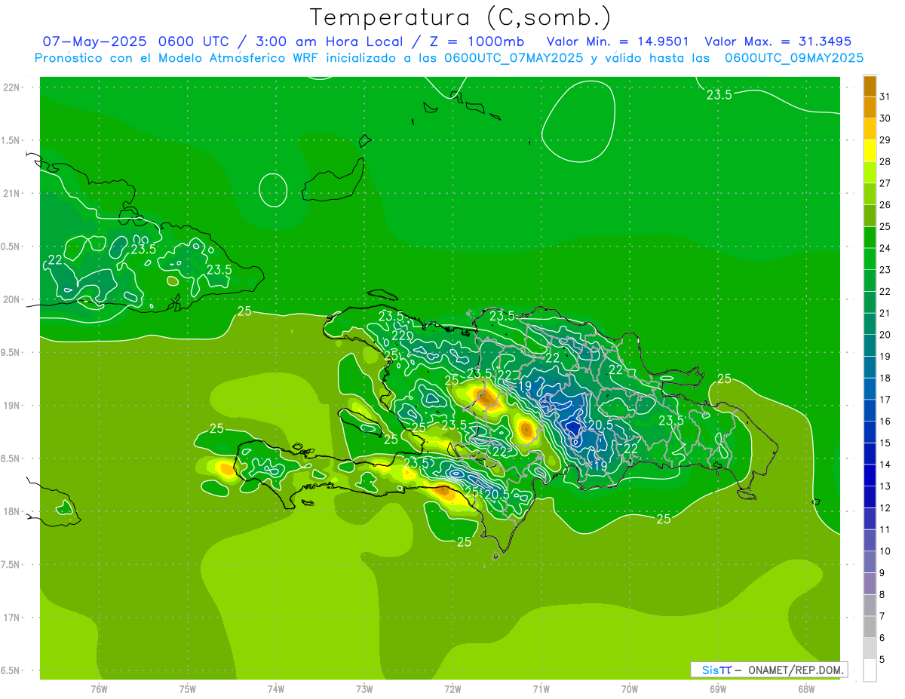
Task: Click the gray color scale segment between 6 and 7
Action: coord(870,627)
